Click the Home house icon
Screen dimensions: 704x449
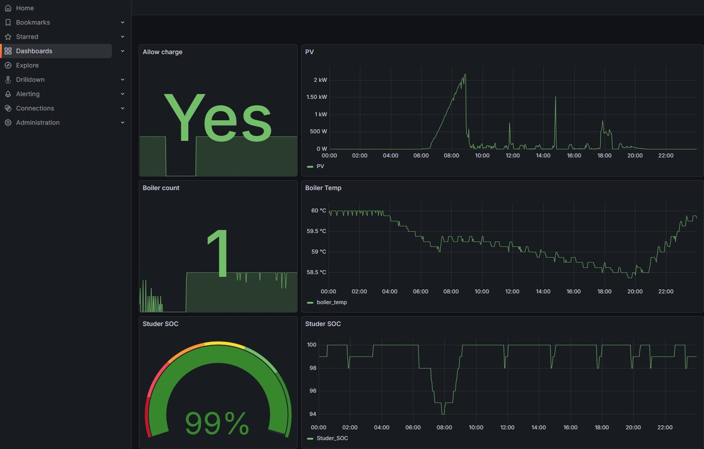(8, 8)
